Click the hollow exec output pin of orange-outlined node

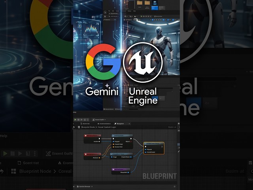pos(162,147)
